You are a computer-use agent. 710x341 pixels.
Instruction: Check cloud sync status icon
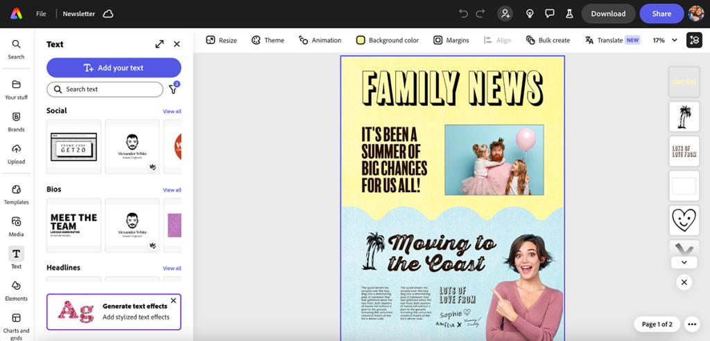[x=107, y=14]
